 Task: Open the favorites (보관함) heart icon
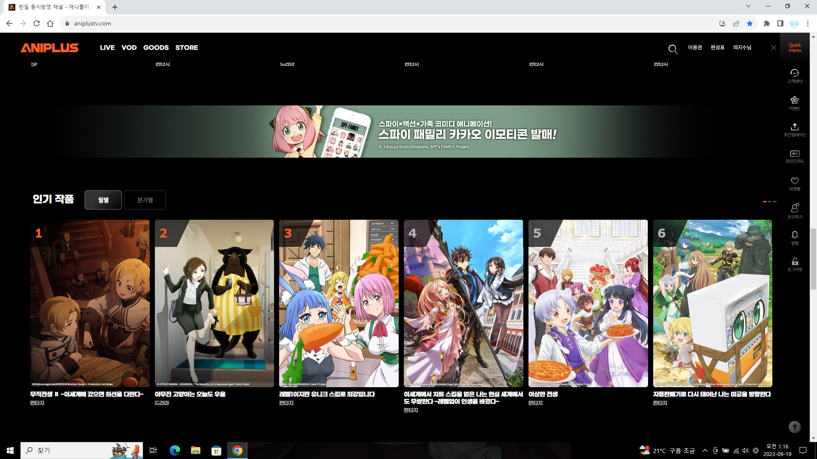794,183
